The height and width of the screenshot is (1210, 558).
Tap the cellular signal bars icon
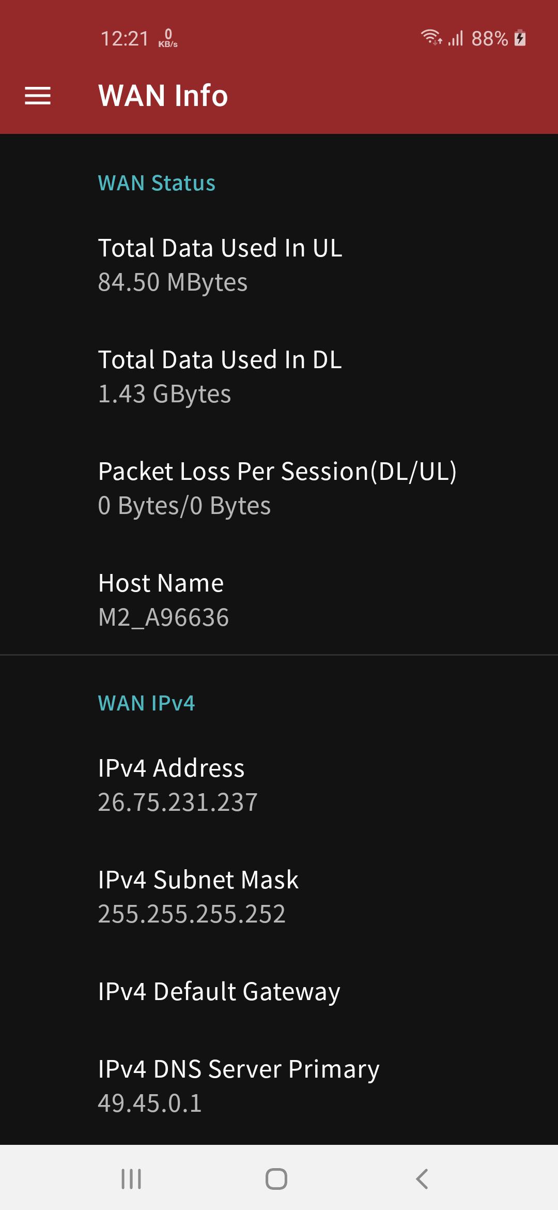[x=456, y=38]
